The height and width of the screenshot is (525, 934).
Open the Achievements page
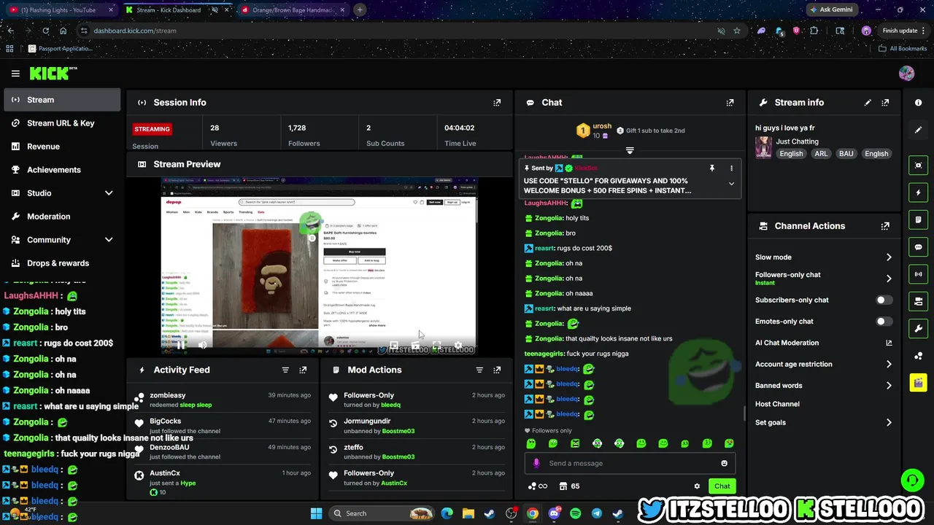click(62, 170)
